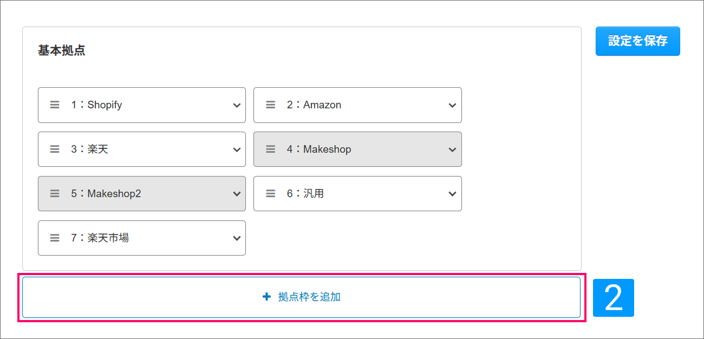The image size is (704, 339).
Task: Click the drag handle icon for 4：Makeshop
Action: 271,149
